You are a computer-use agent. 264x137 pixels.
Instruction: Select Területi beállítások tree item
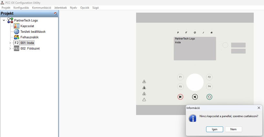tap(33, 32)
